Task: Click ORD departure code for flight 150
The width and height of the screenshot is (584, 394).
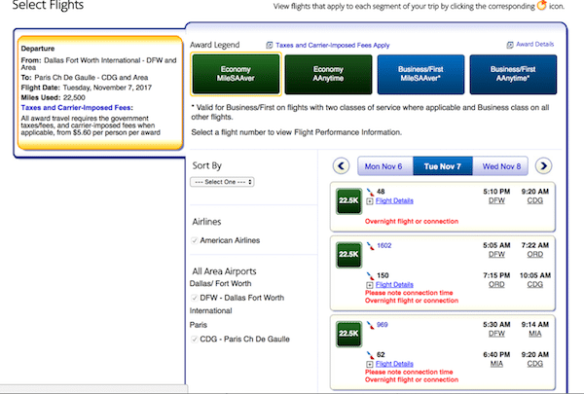Action: (496, 284)
